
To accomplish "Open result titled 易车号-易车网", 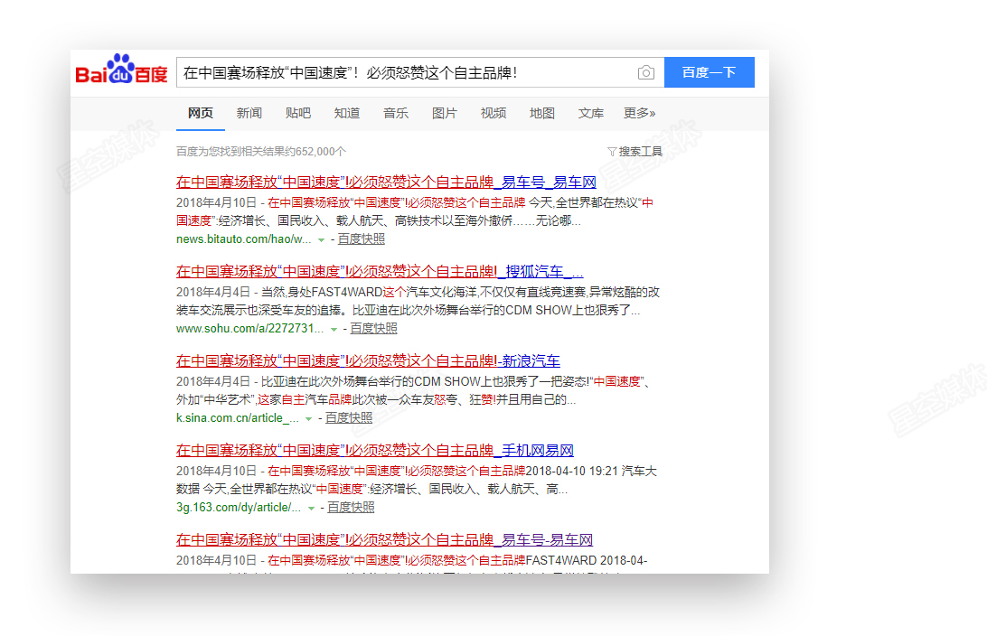I will [385, 539].
